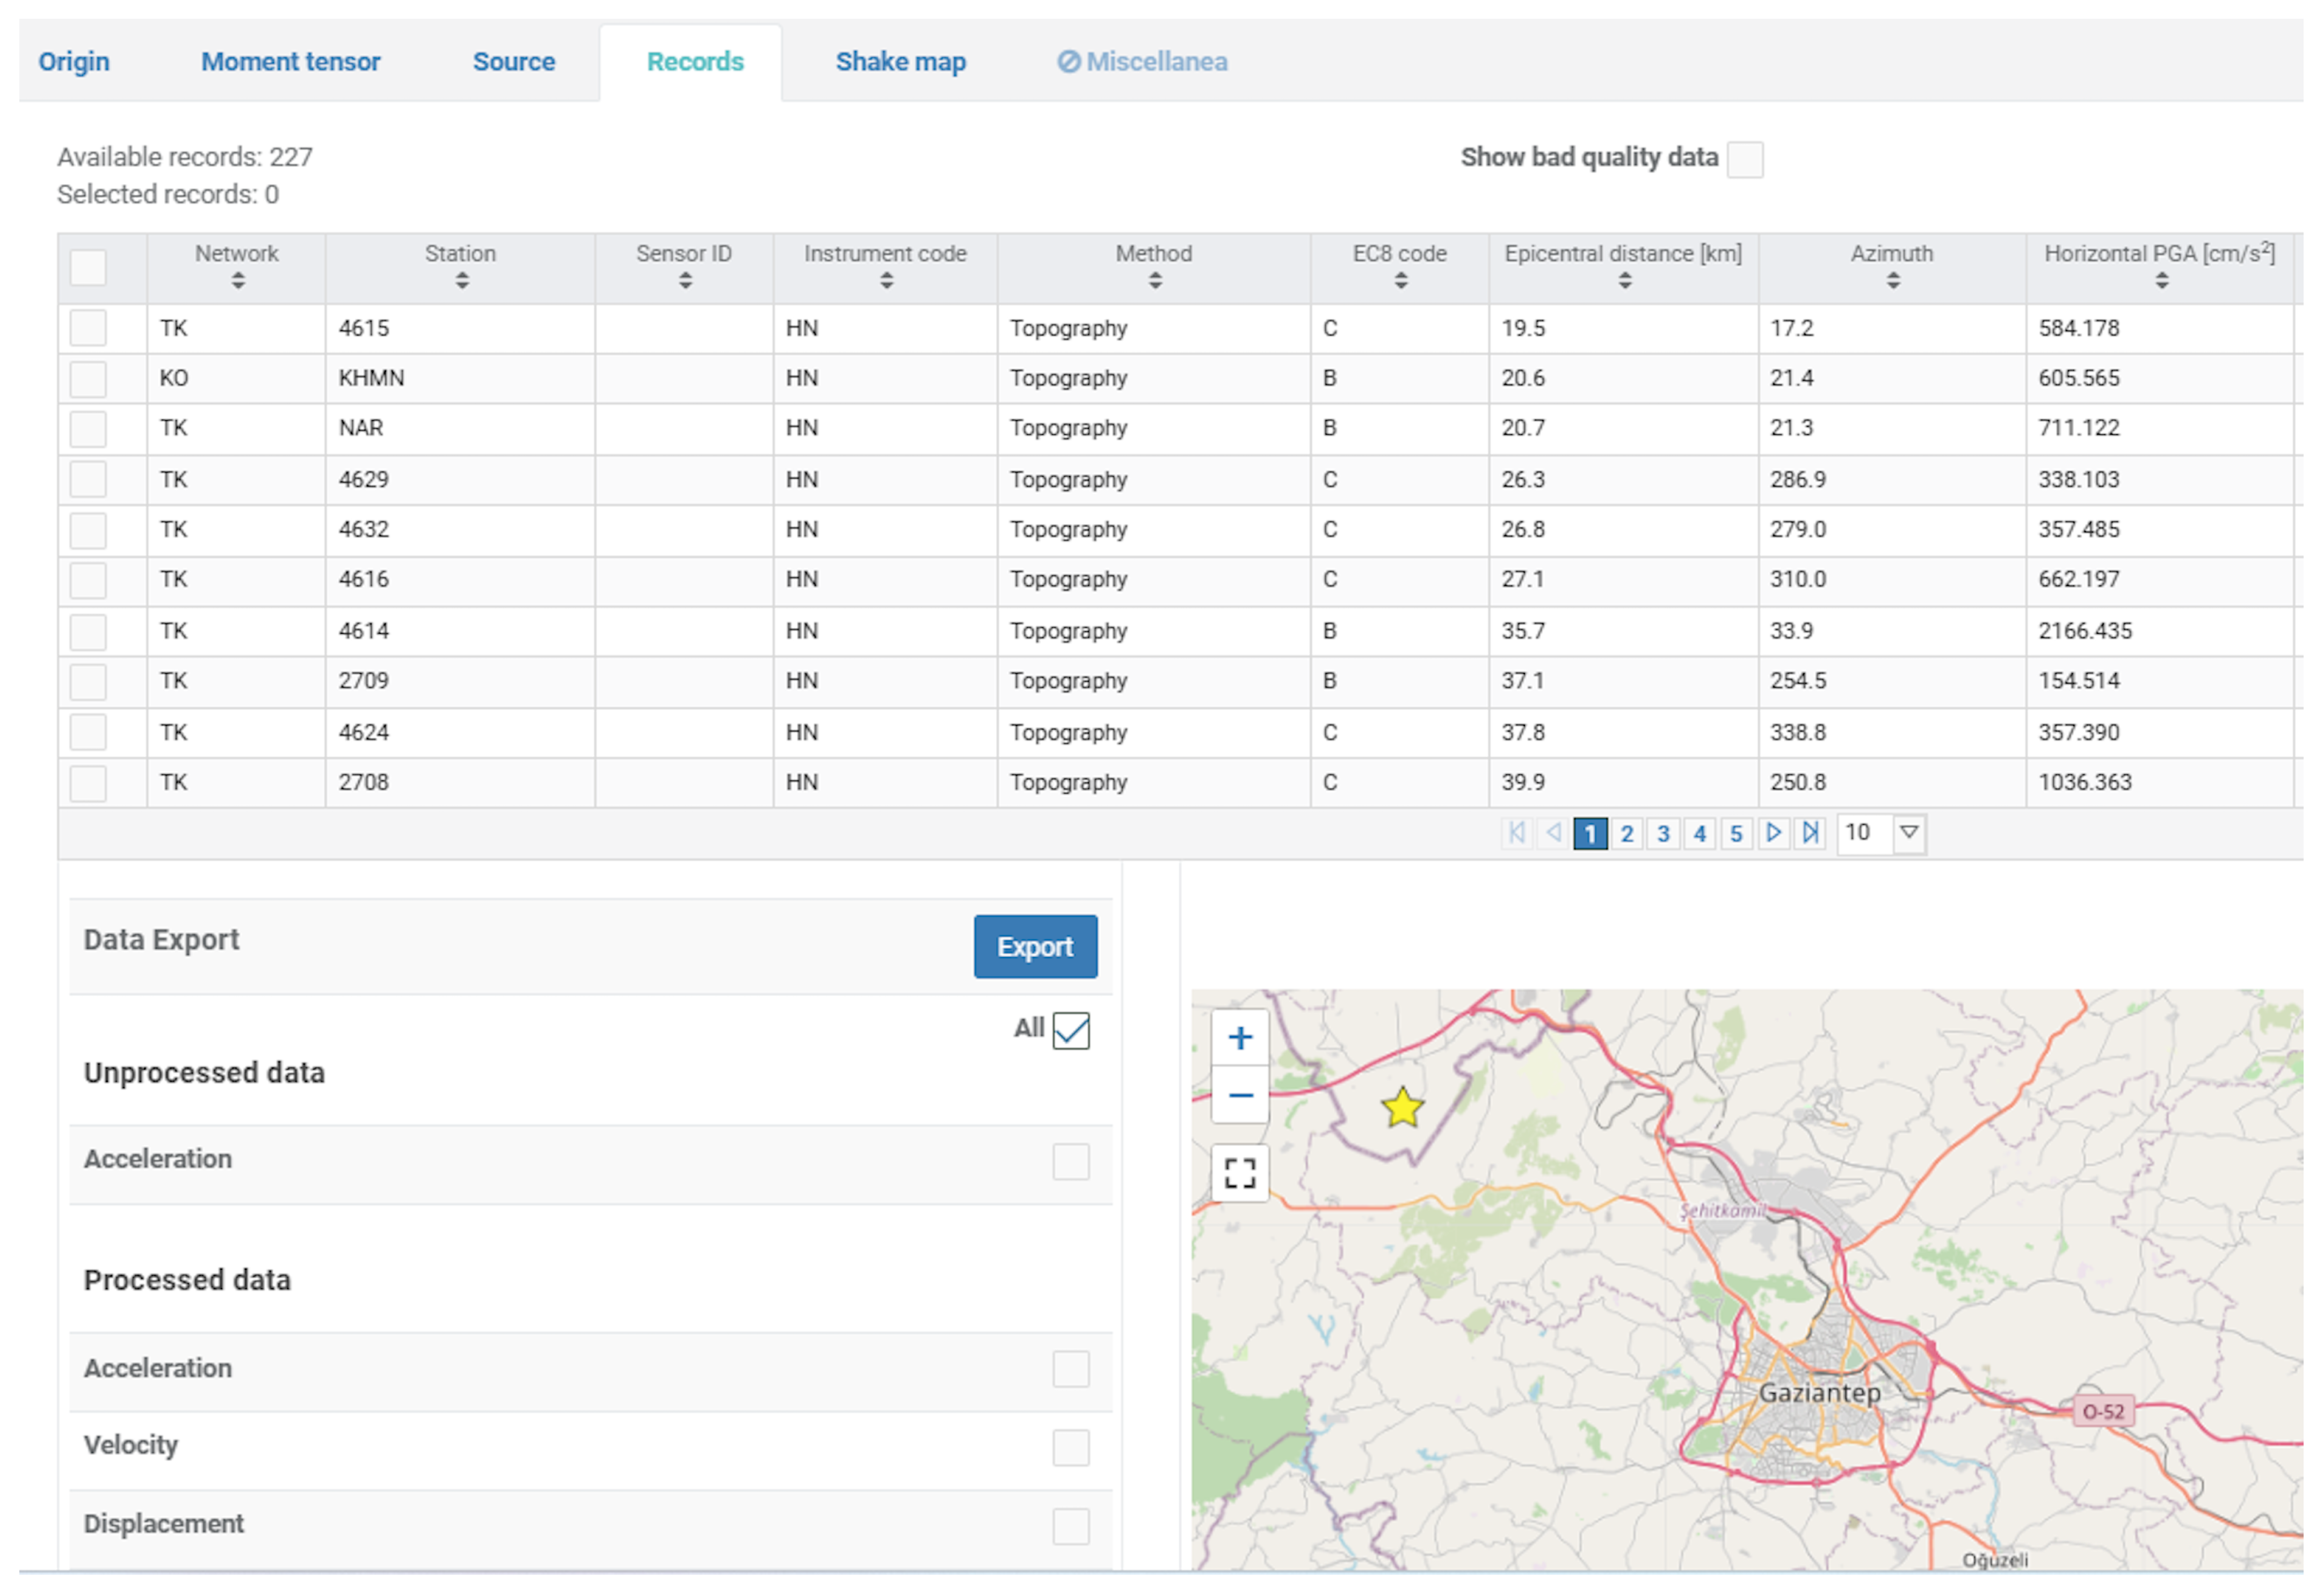Enable Show bad quality data checkbox
The height and width of the screenshot is (1587, 2324).
click(x=1745, y=159)
